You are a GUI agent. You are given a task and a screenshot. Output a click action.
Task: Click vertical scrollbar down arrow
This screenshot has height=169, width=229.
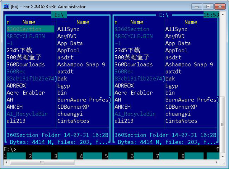pyautogui.click(x=223, y=156)
